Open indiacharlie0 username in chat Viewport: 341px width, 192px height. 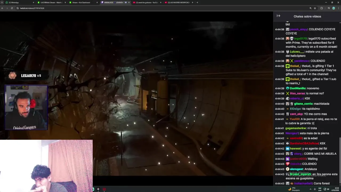(x=303, y=183)
